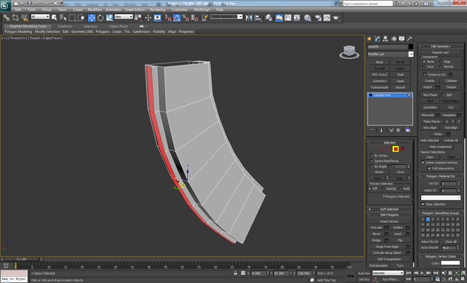Click the black object color swatch
467x283 pixels.
[x=411, y=47]
